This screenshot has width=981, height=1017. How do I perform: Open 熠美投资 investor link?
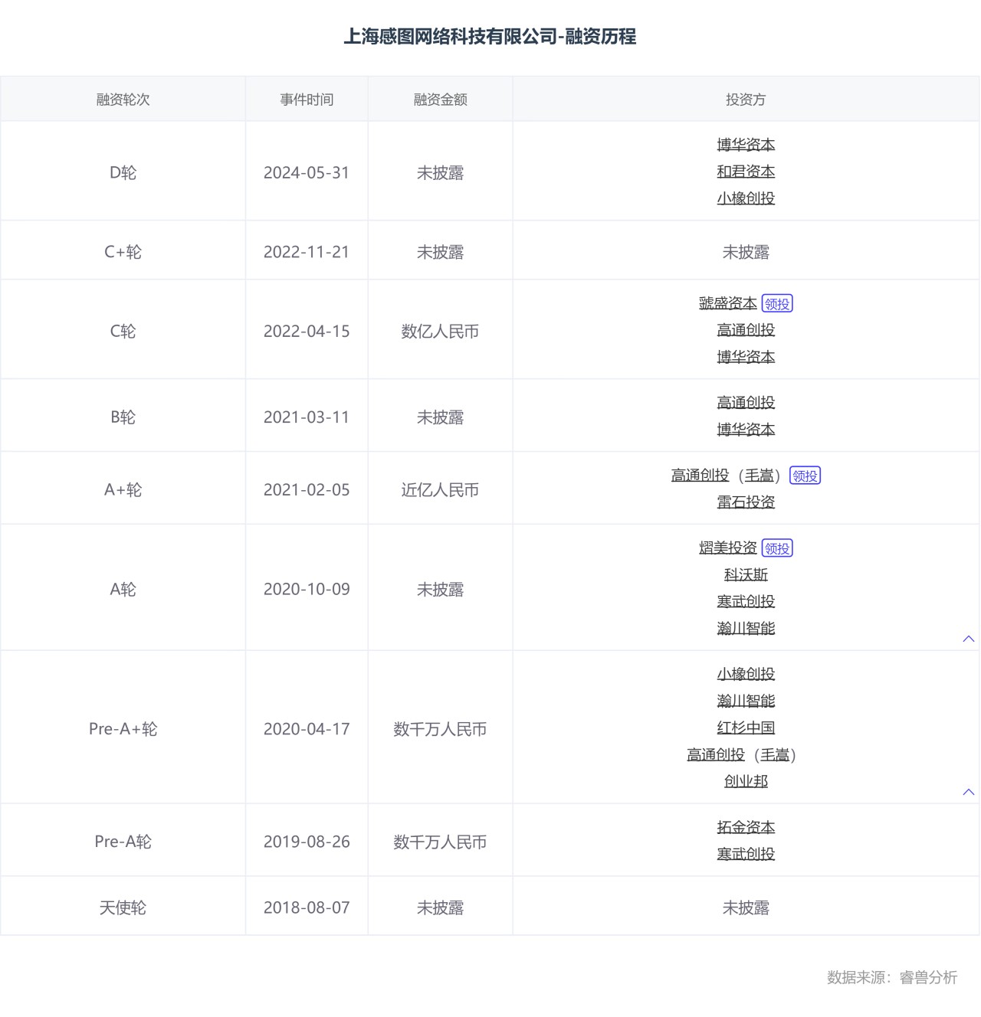(728, 548)
